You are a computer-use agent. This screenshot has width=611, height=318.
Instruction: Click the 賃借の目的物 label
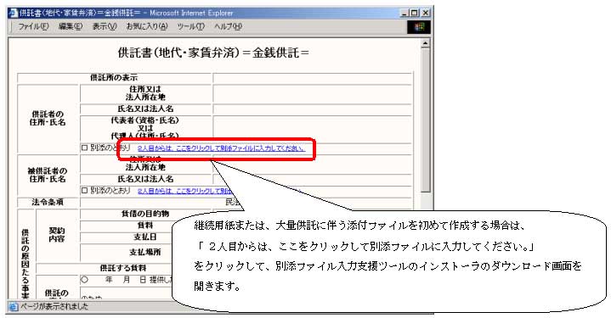pyautogui.click(x=145, y=214)
